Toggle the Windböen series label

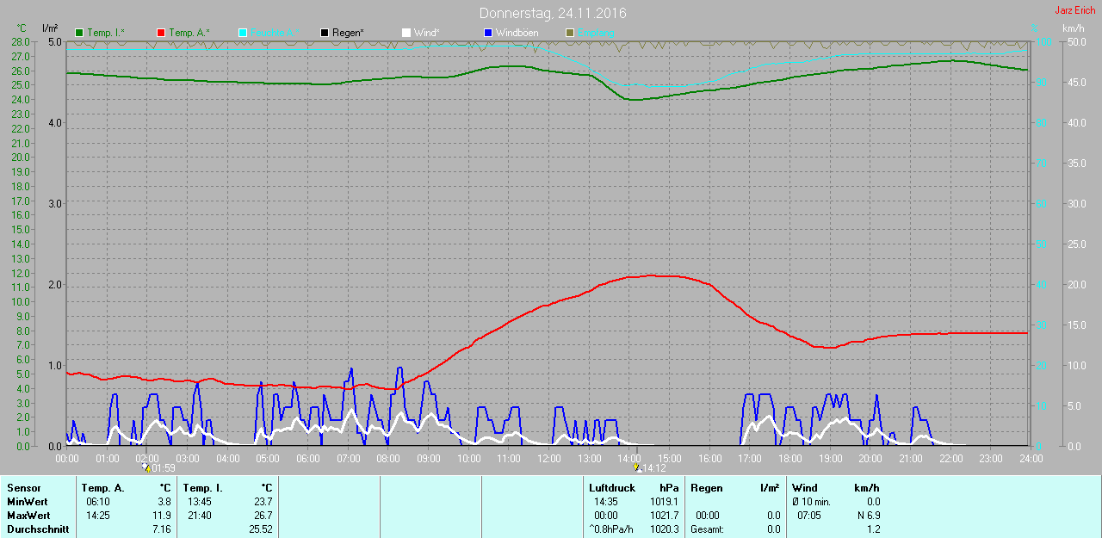(517, 33)
